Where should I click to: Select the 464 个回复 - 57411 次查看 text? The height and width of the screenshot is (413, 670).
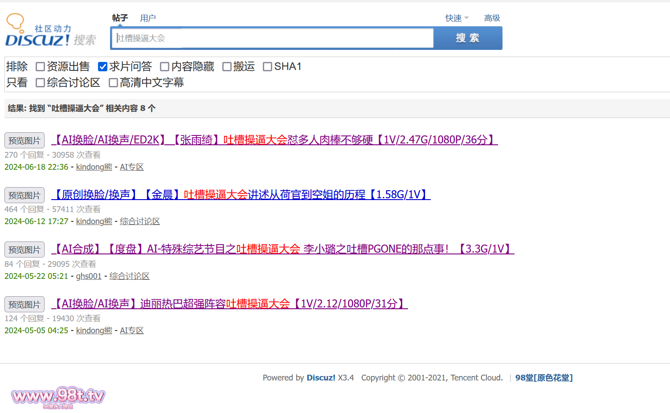coord(53,209)
